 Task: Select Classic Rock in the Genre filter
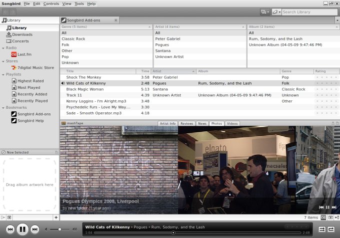tap(73, 39)
